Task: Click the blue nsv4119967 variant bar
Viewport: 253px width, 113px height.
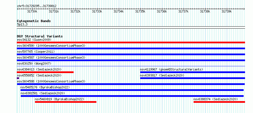Action: coord(193,72)
